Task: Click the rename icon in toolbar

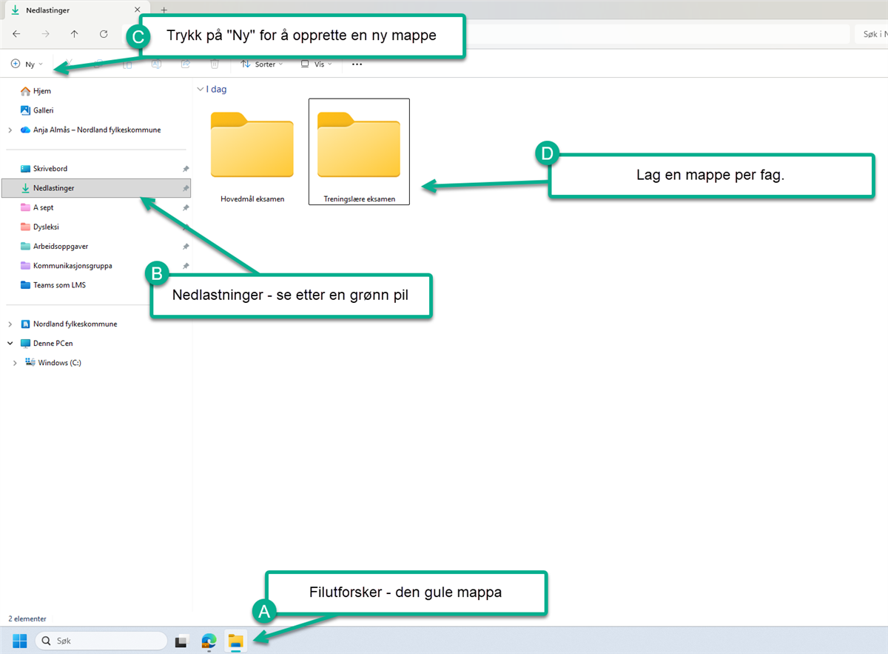Action: (157, 64)
